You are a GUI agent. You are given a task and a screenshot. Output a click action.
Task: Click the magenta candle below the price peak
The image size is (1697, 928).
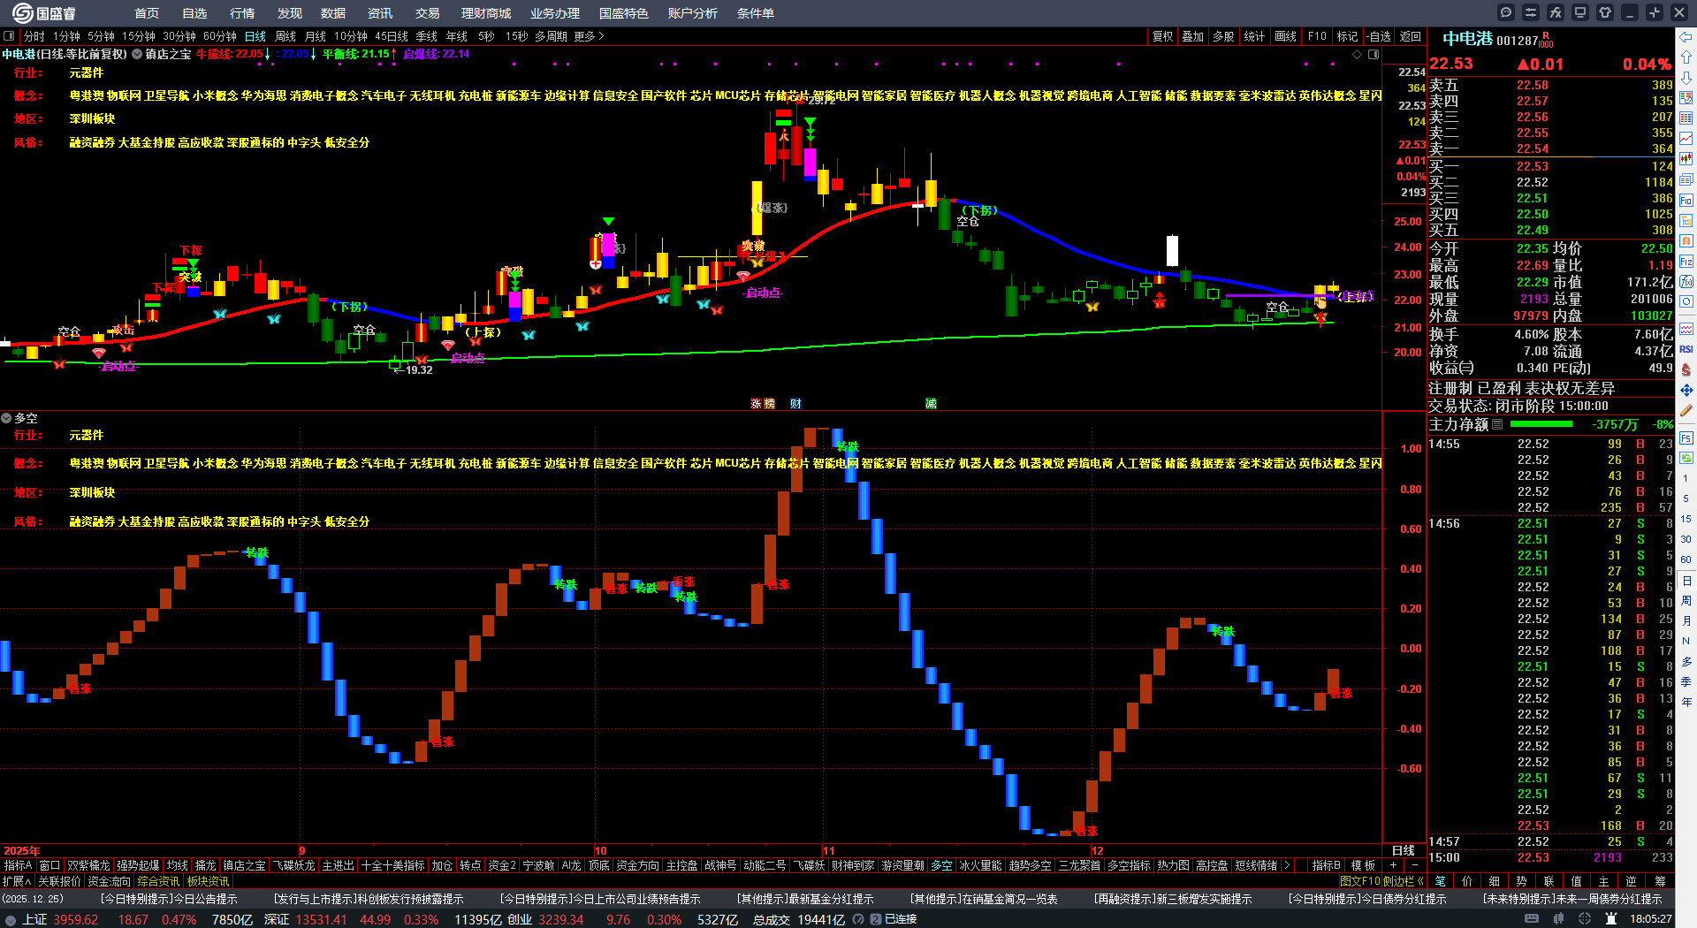click(x=810, y=164)
